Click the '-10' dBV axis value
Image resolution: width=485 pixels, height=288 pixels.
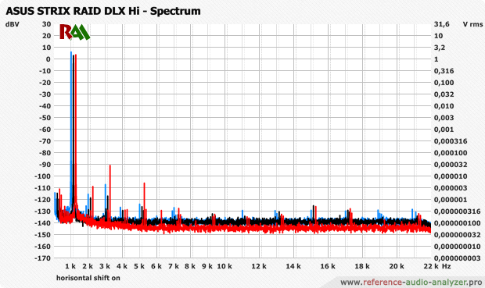(x=45, y=71)
